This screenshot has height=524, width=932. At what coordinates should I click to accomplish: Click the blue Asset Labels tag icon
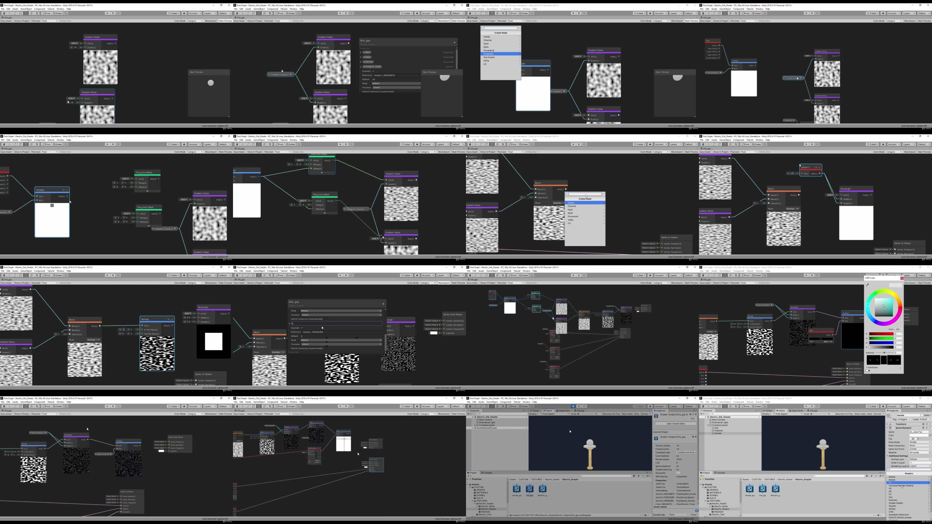click(696, 511)
